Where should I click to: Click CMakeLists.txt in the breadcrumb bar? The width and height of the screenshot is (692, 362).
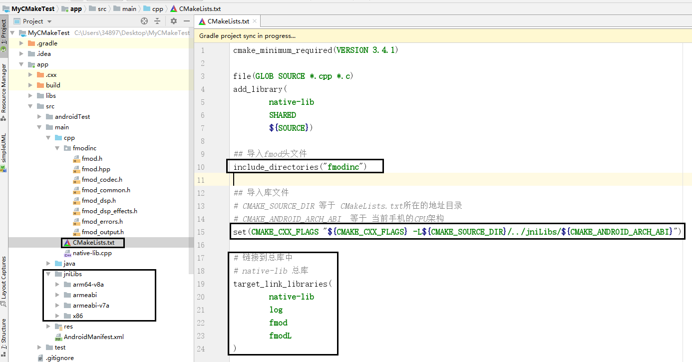[195, 8]
